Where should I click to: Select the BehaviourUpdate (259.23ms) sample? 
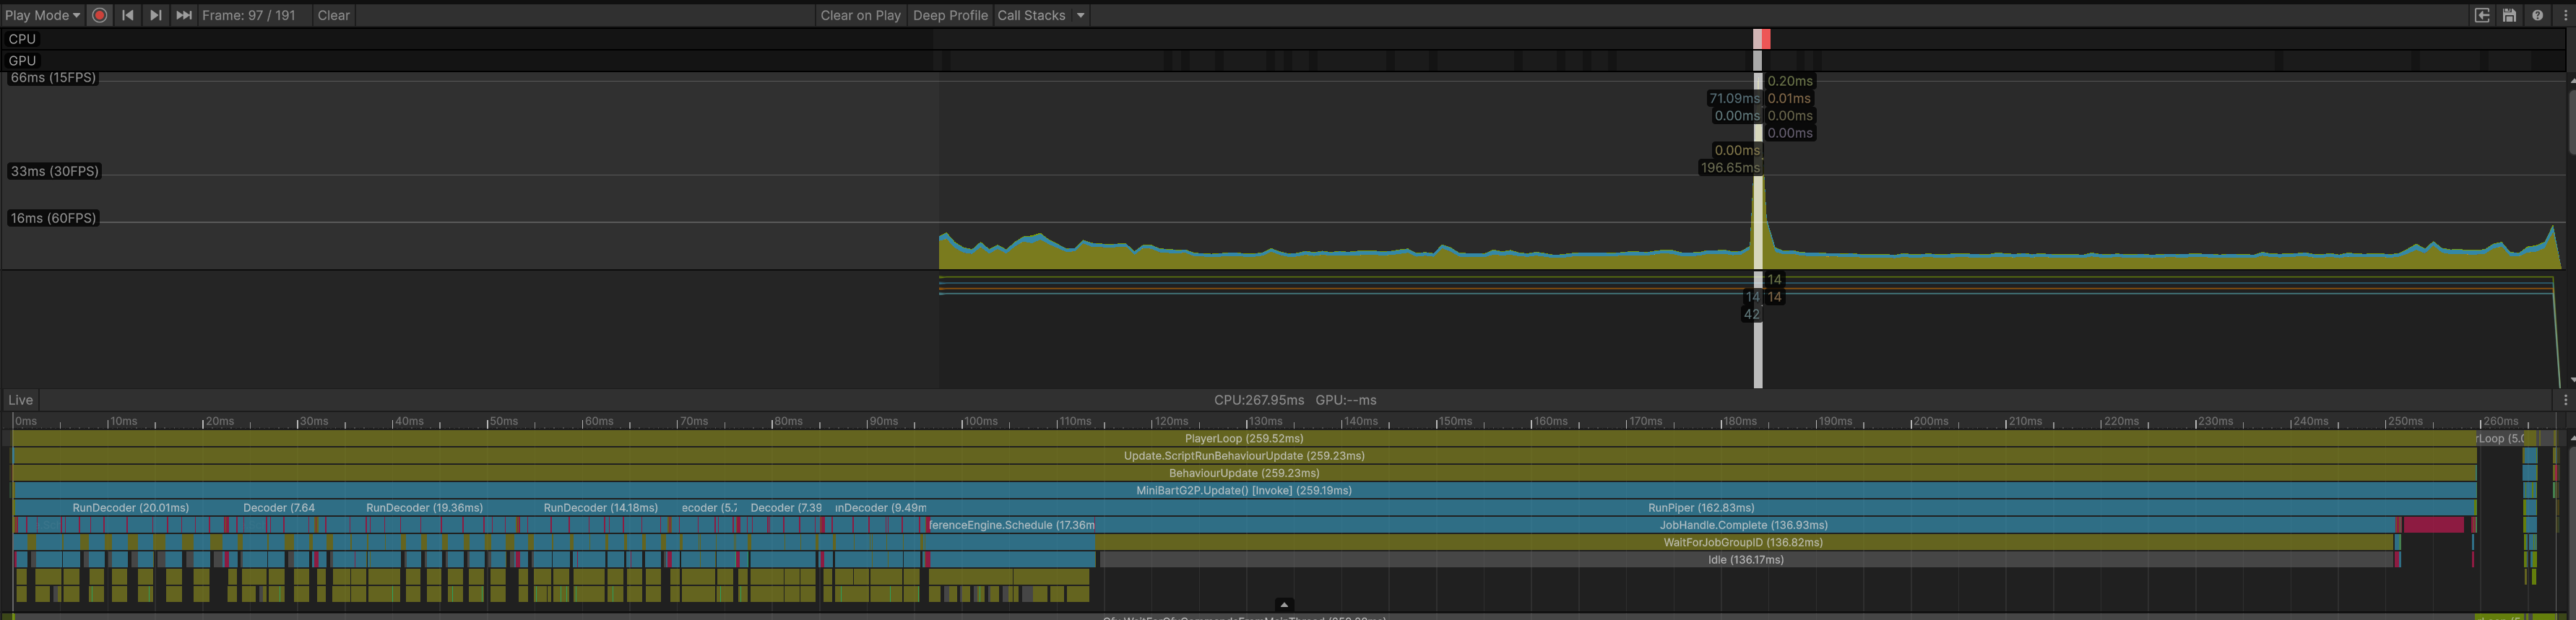coord(1244,473)
